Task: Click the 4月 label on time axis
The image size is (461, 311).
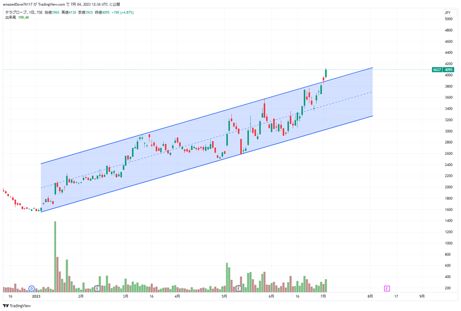Action: pos(177,296)
